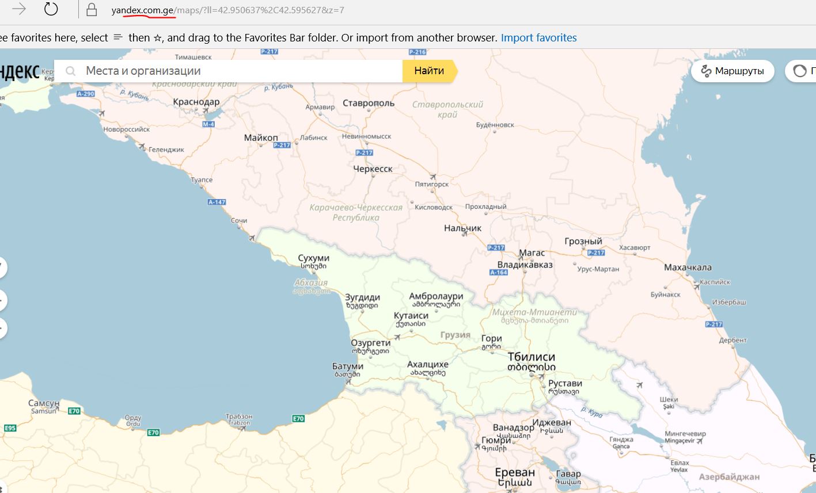816x493 pixels.
Task: Click the Новороссийск city label
Action: (127, 129)
